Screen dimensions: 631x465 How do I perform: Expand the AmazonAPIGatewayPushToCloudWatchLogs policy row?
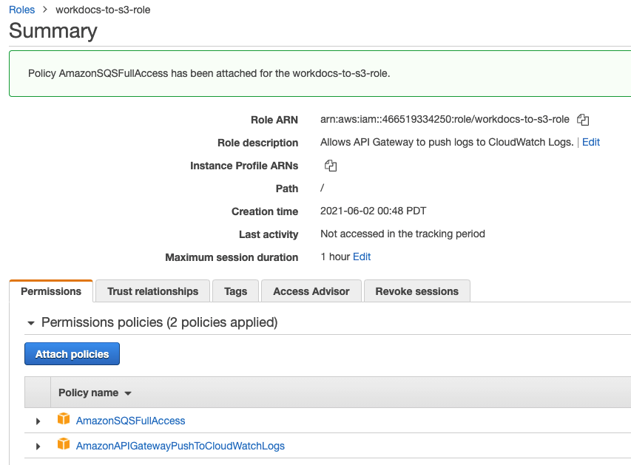38,447
